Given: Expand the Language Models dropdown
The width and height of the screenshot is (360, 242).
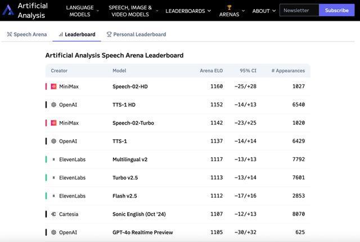Looking at the screenshot, I should [x=83, y=11].
